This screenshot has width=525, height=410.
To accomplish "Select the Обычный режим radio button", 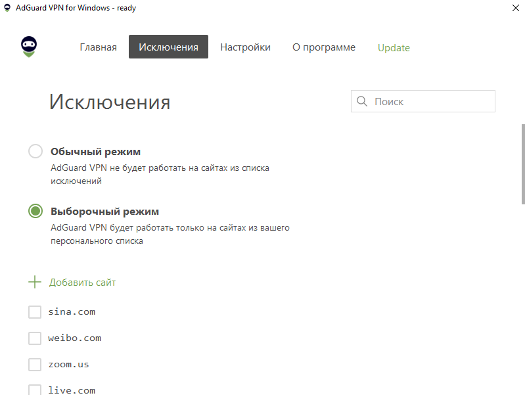I will (35, 151).
